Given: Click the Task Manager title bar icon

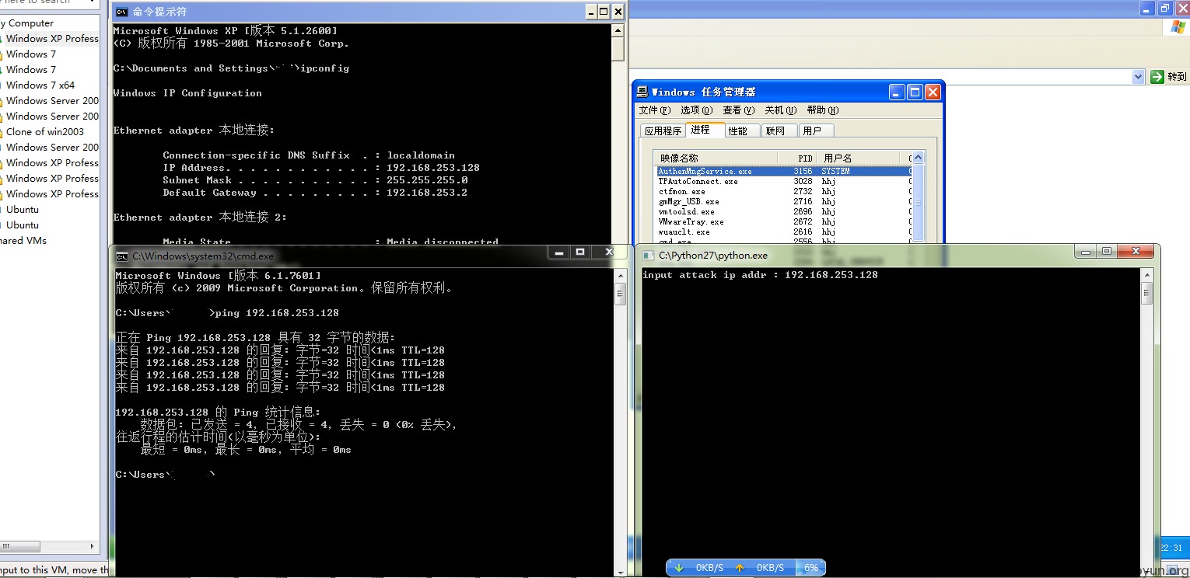Looking at the screenshot, I should [643, 92].
